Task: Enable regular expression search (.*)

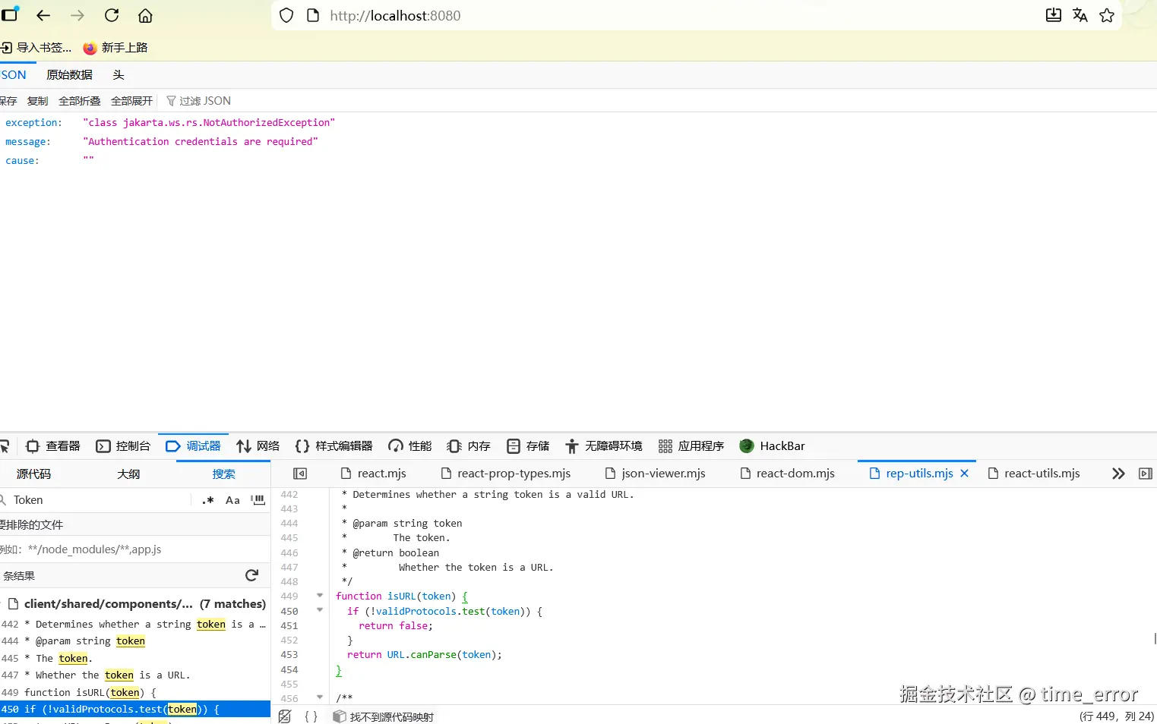Action: tap(207, 500)
